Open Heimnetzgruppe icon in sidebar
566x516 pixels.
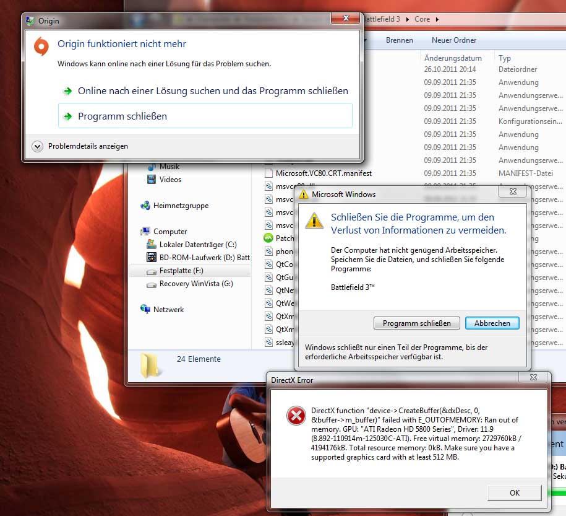[145, 206]
